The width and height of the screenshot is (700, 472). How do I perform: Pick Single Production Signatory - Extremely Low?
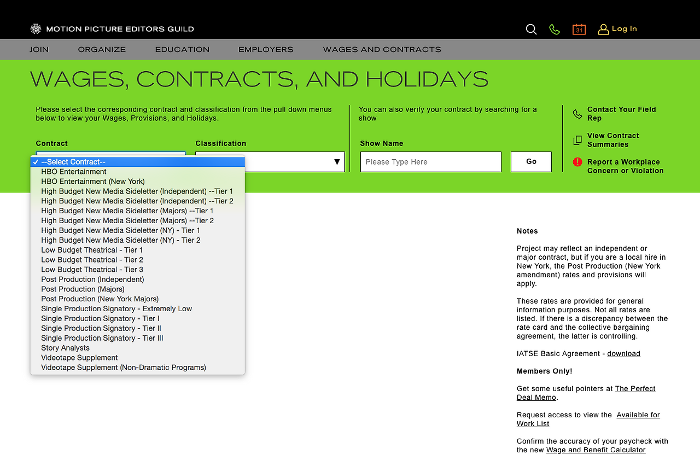pyautogui.click(x=138, y=309)
